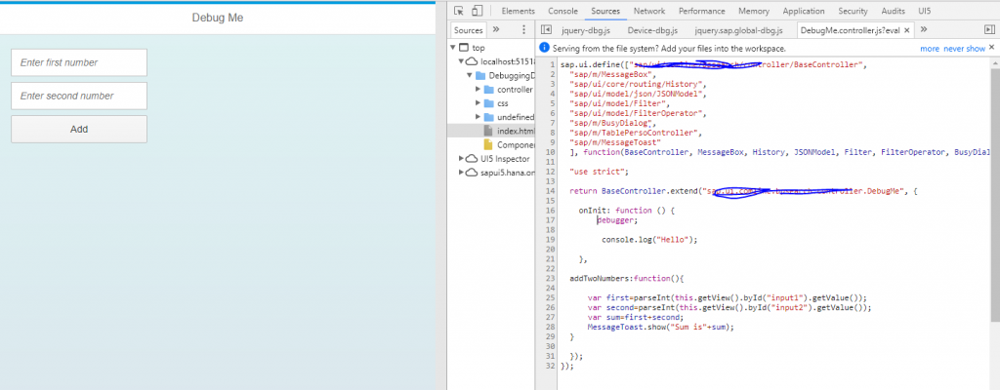The width and height of the screenshot is (1000, 390).
Task: Collapse the localhost tree node
Action: pos(462,61)
